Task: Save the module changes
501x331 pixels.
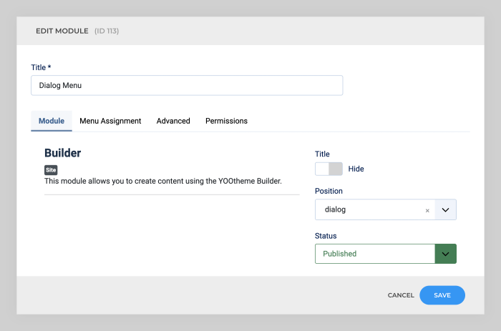Action: tap(442, 295)
